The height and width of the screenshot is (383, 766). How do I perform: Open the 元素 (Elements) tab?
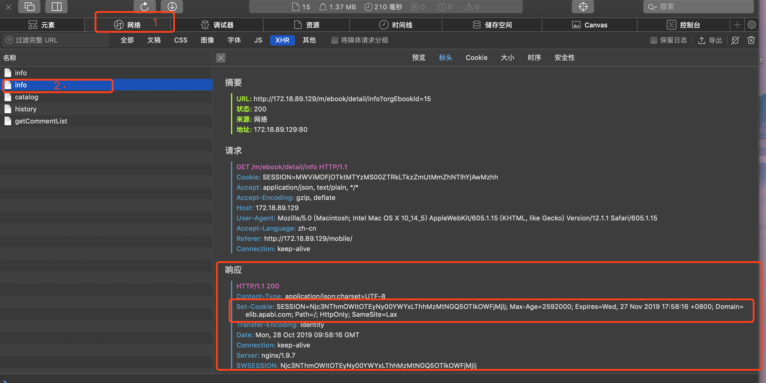[x=42, y=25]
